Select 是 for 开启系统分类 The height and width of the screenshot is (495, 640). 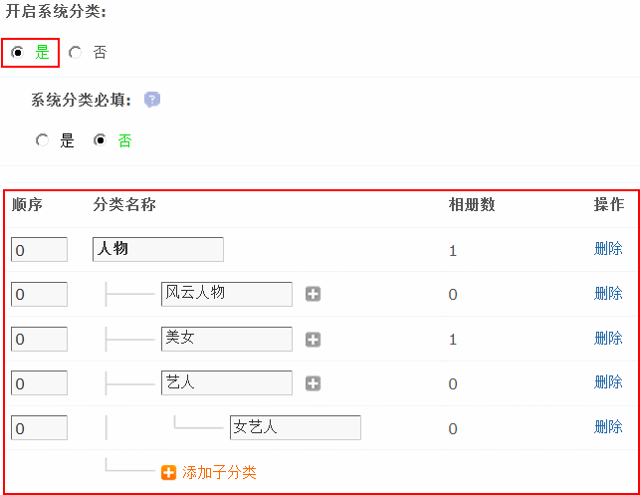[18, 53]
